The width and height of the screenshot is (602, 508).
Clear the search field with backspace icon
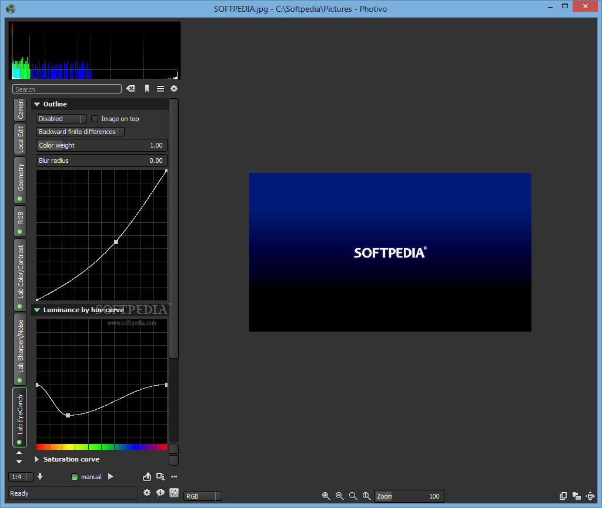131,89
